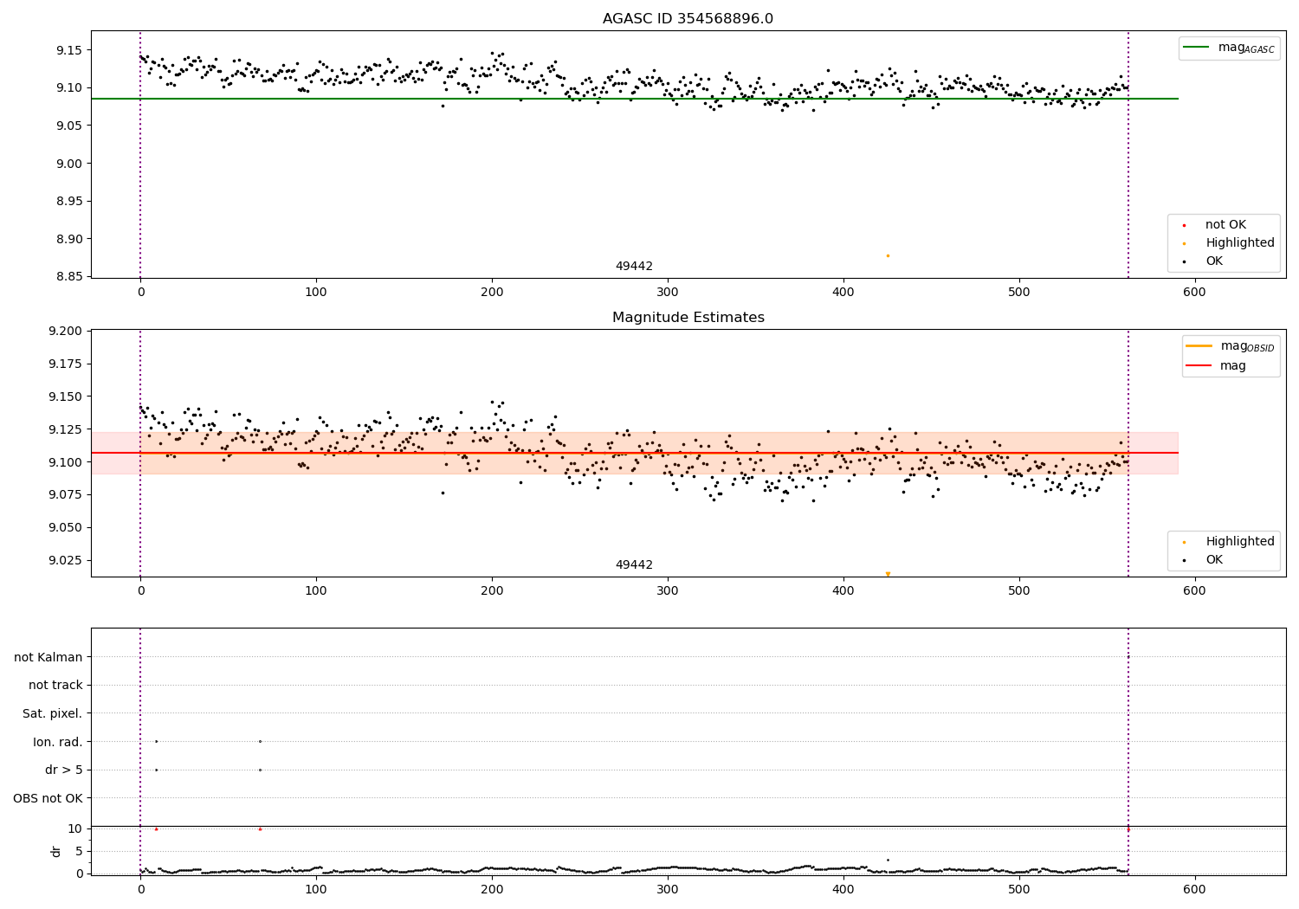Click the 49442 label in middle plot
This screenshot has width=1299, height=909.
tap(634, 565)
